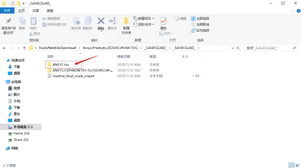The height and width of the screenshot is (168, 301).
Task: Switch to the View ribbon tab
Action: click(50, 11)
